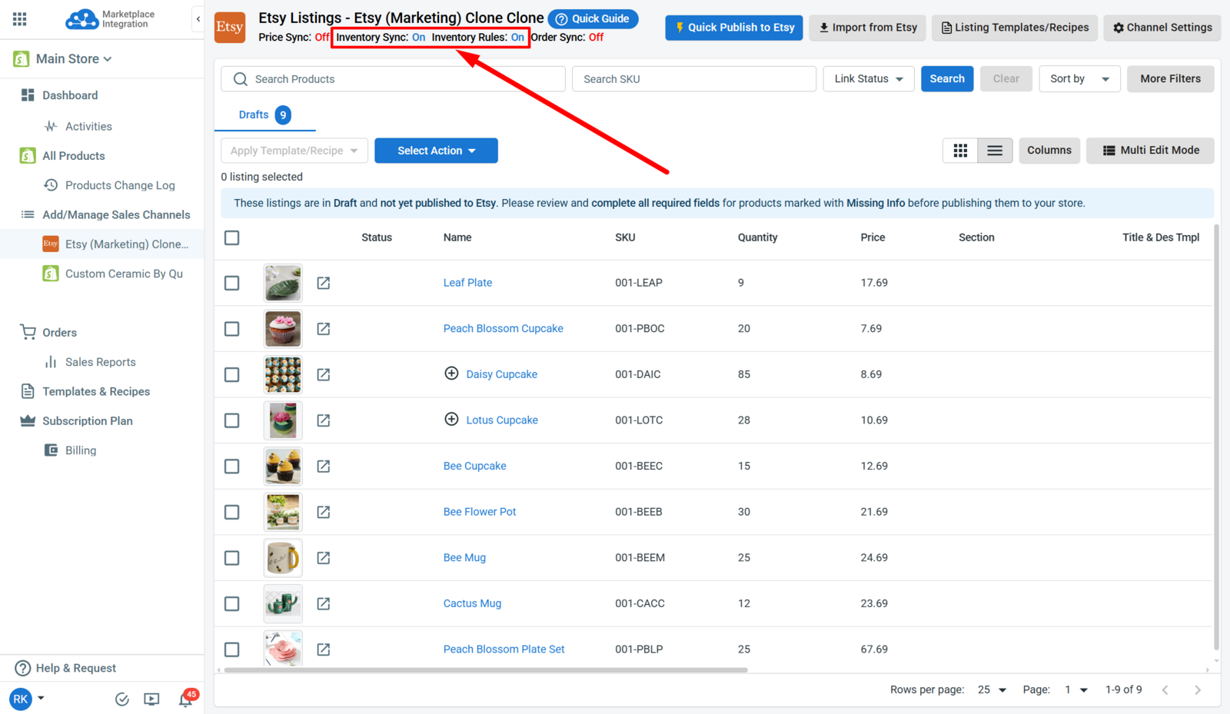Open external link icon for Bee Mug
This screenshot has height=714, width=1230.
(x=324, y=558)
